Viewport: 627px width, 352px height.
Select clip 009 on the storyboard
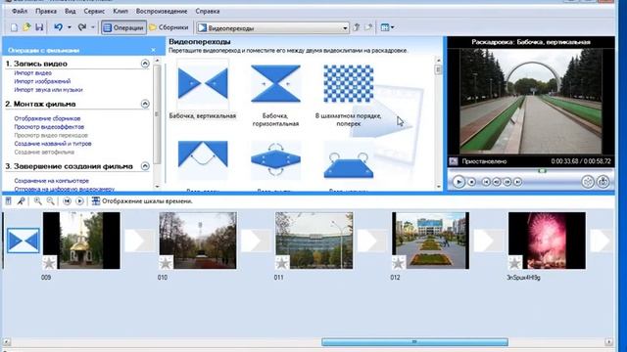click(x=81, y=241)
